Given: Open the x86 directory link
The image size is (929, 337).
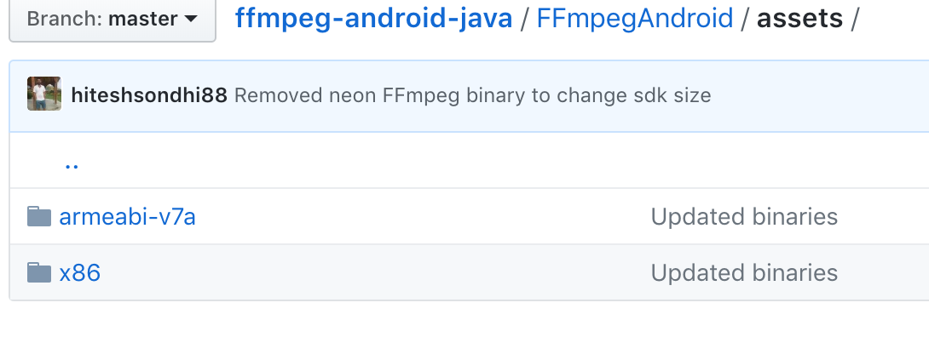Looking at the screenshot, I should [x=80, y=272].
